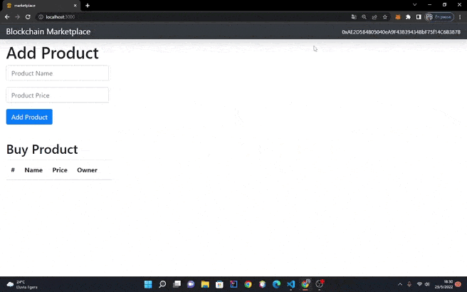Open taskbar Search
The width and height of the screenshot is (467, 292).
pyautogui.click(x=162, y=284)
